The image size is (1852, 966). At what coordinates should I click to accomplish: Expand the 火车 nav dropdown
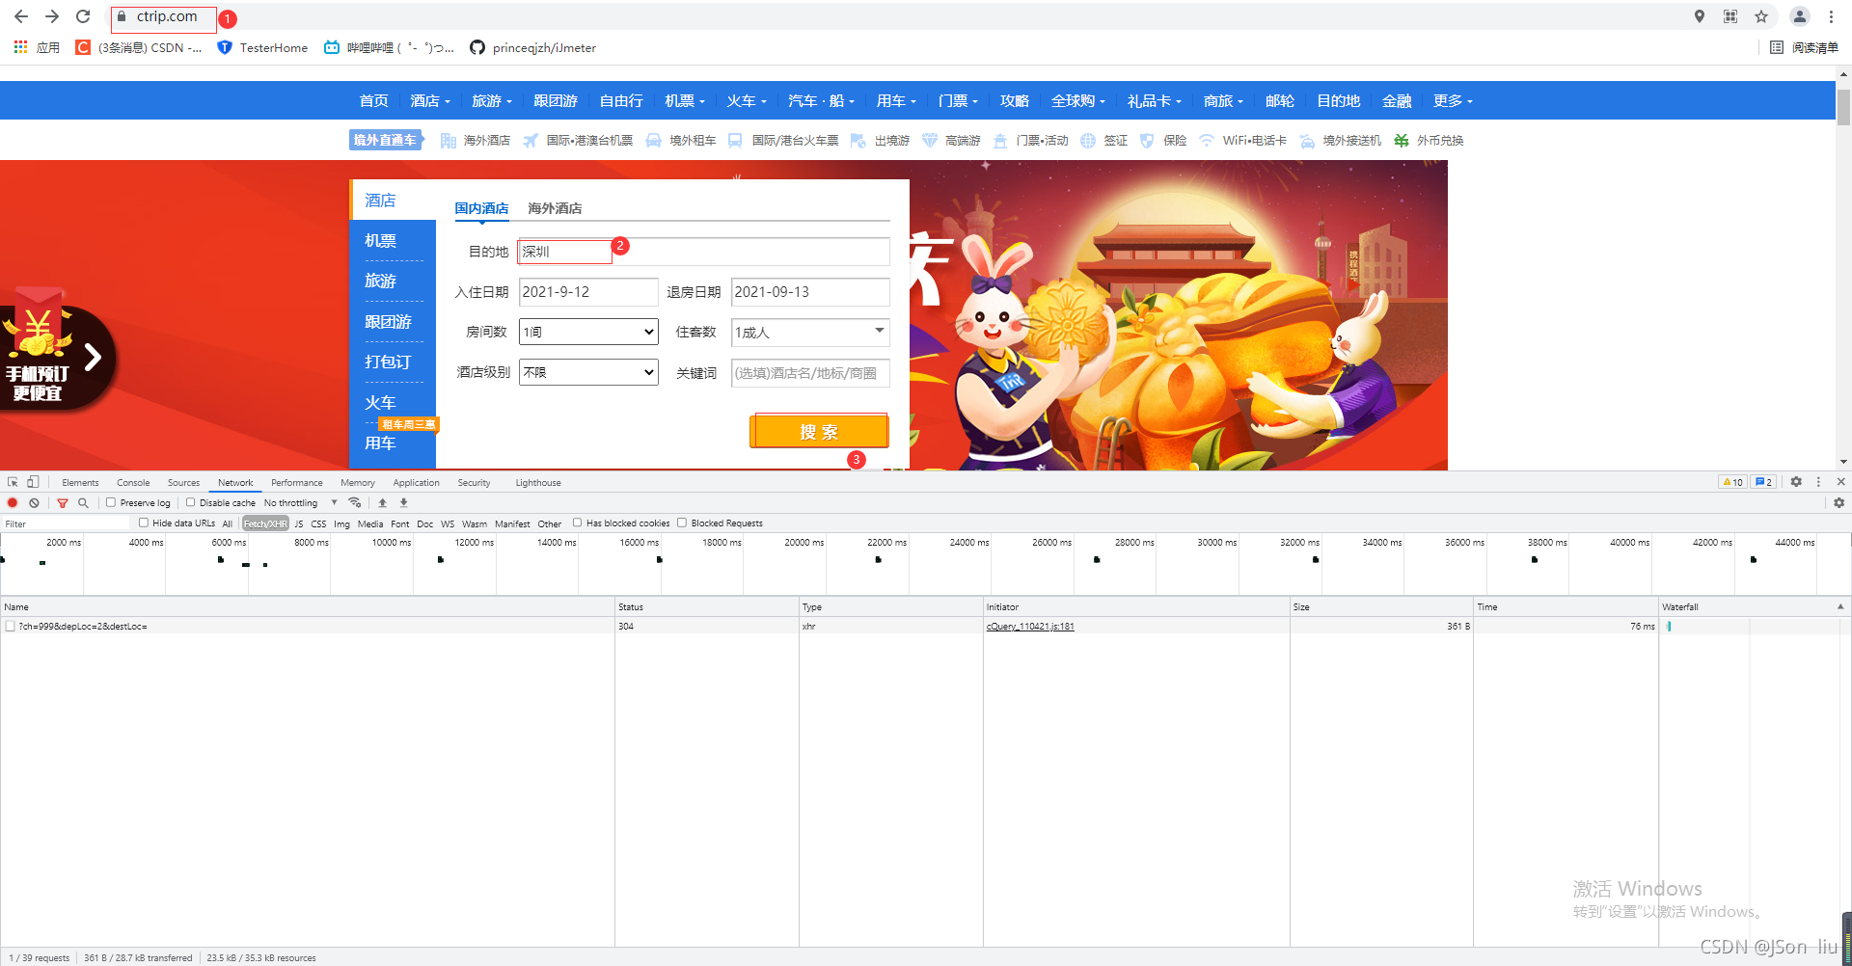click(747, 101)
